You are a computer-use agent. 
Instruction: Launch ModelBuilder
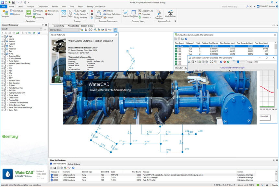170,14
